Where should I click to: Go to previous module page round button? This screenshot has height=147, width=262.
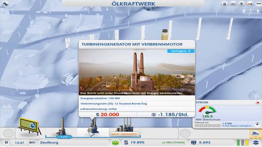tap(8, 133)
